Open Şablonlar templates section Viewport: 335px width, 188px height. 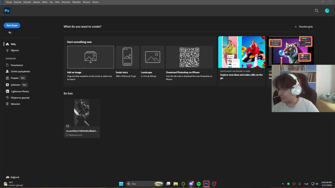[13, 85]
